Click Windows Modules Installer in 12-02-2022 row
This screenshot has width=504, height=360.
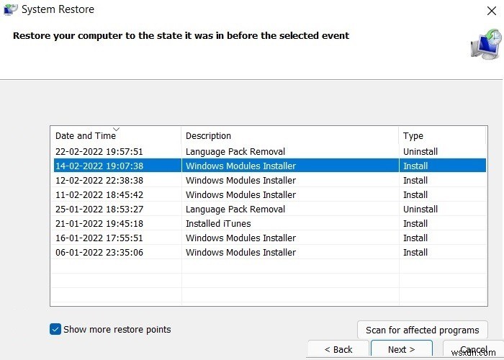240,180
